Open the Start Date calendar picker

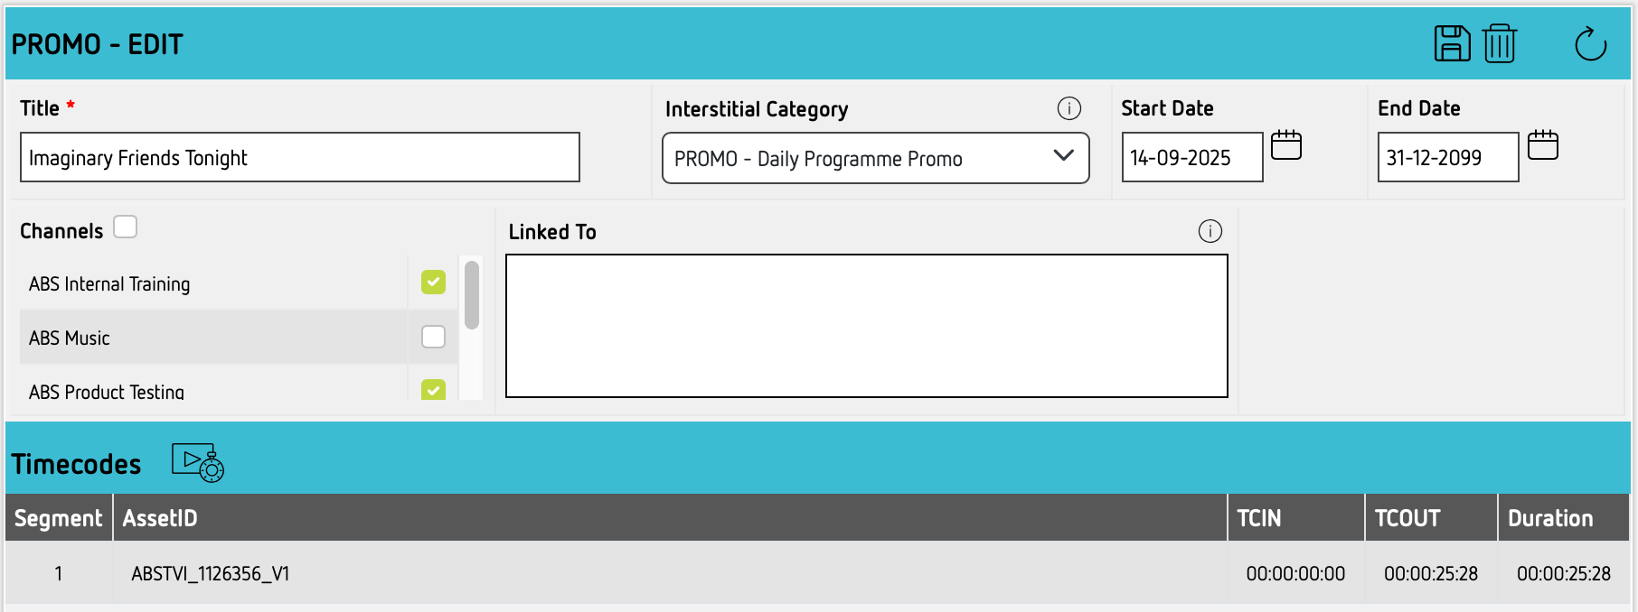tap(1285, 145)
